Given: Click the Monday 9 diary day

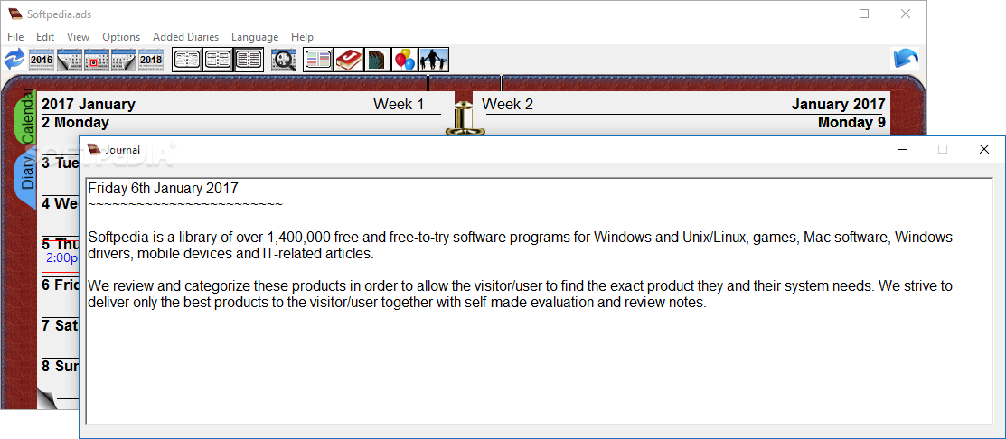Looking at the screenshot, I should 852,123.
